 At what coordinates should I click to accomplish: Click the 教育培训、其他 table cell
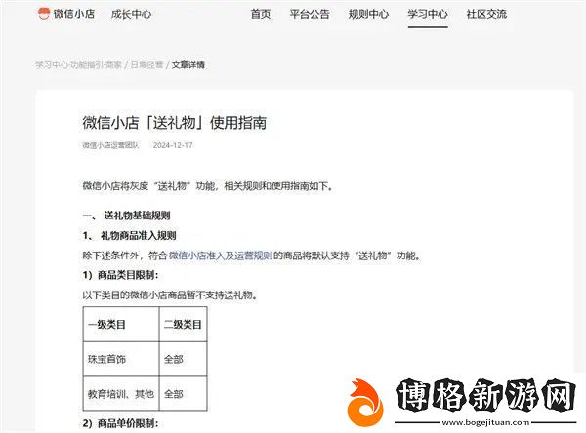coord(121,394)
